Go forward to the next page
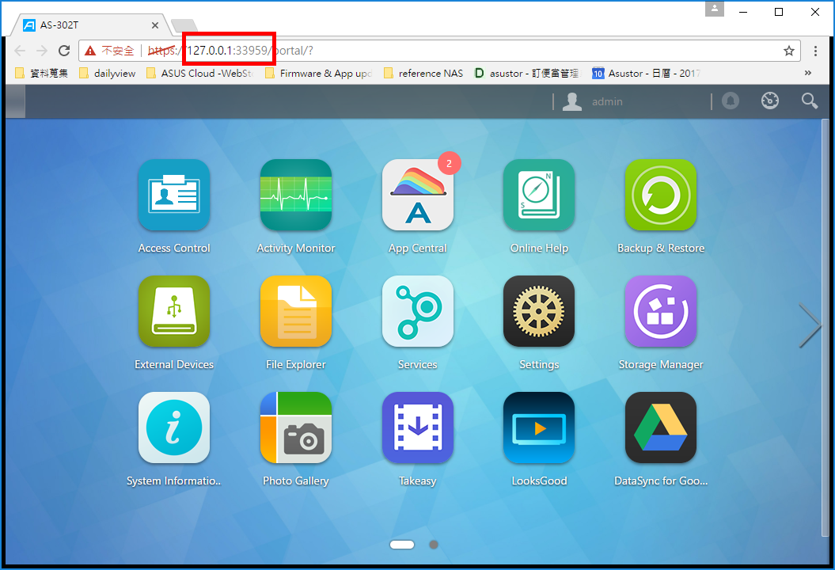 pyautogui.click(x=41, y=51)
